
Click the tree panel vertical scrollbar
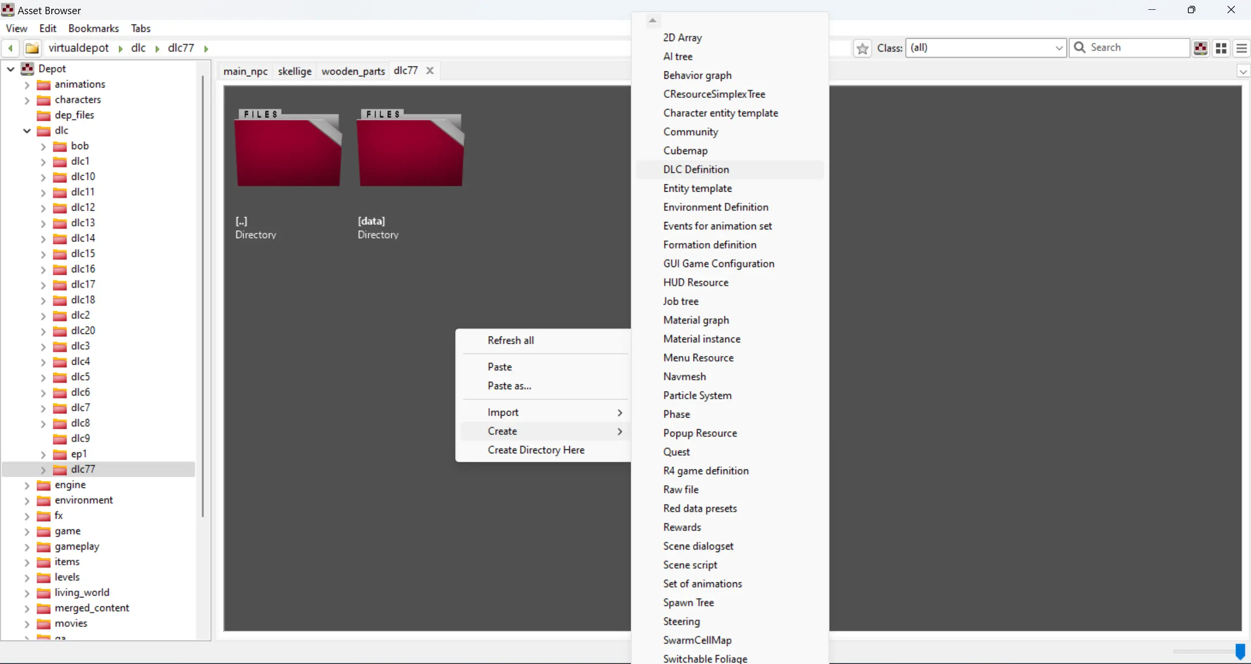[x=202, y=295]
